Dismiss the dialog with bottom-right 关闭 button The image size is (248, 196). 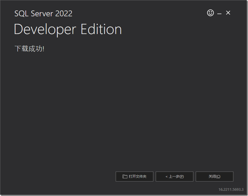click(x=214, y=176)
